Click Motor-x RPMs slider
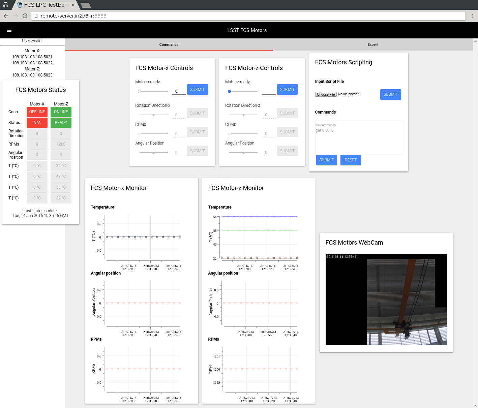Image resolution: width=478 pixels, height=408 pixels. 153,134
